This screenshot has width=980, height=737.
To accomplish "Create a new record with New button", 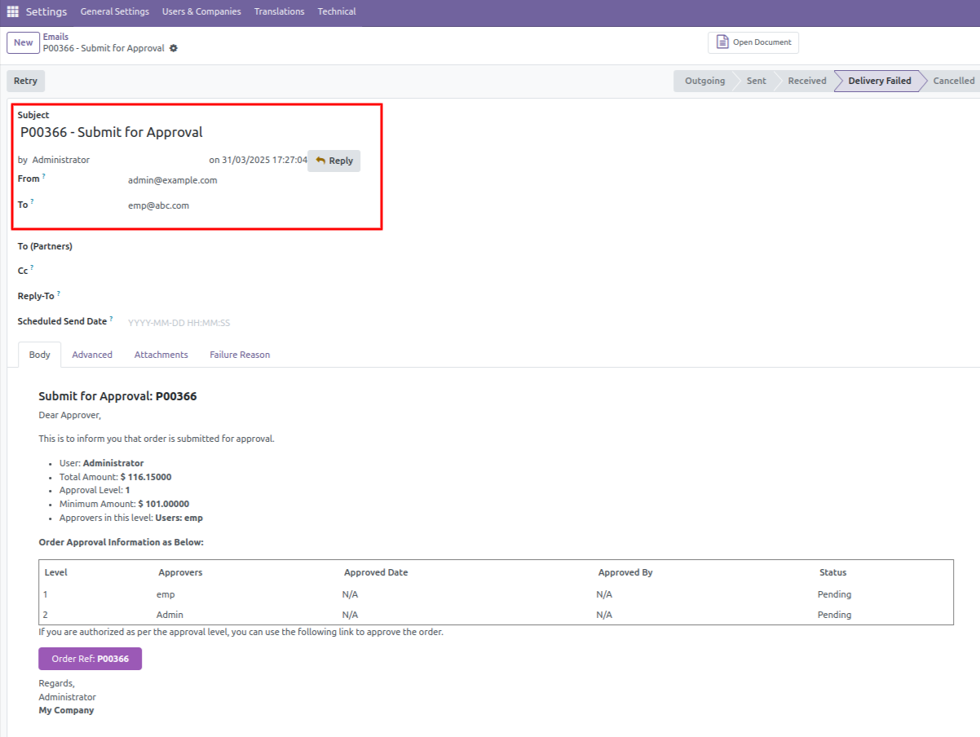I will click(22, 42).
